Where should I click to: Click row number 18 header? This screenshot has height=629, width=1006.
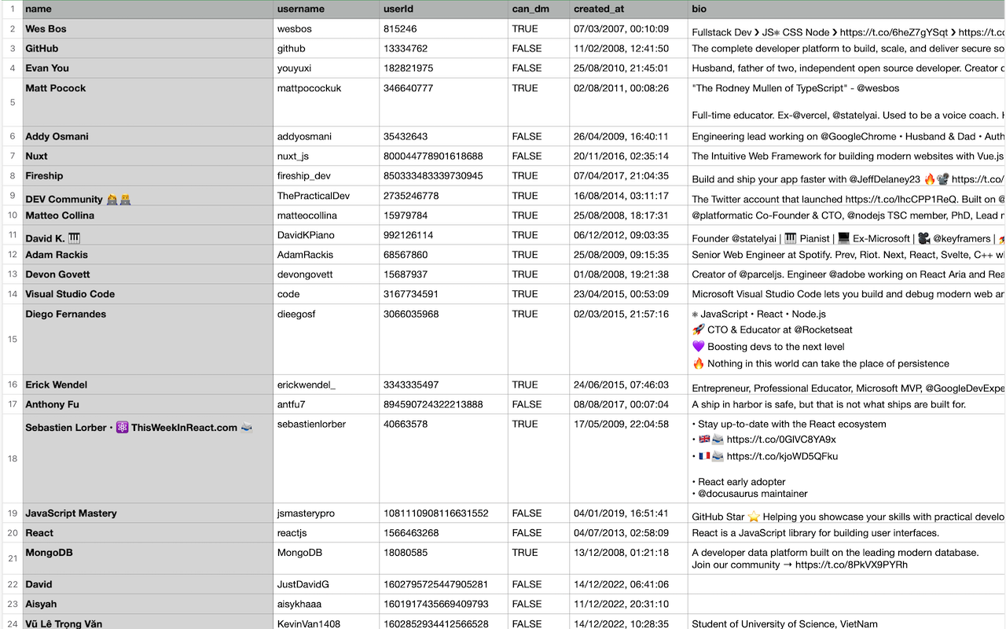(12, 458)
